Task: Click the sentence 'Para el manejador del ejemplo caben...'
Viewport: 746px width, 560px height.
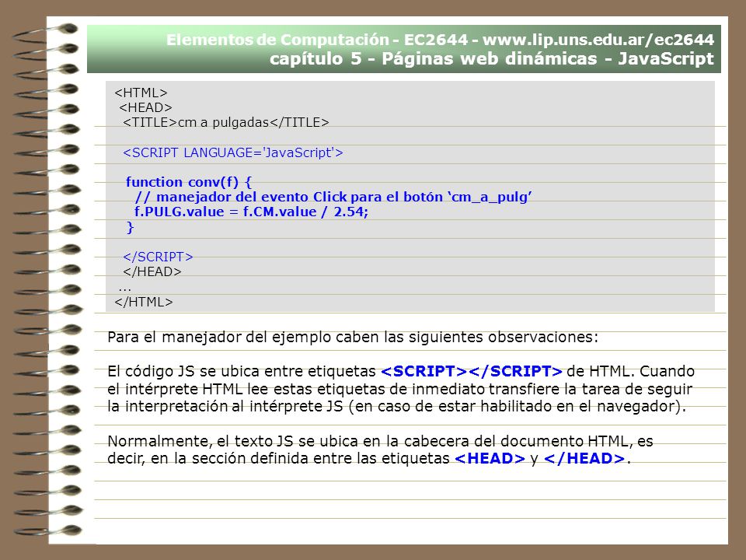Action: tap(353, 337)
